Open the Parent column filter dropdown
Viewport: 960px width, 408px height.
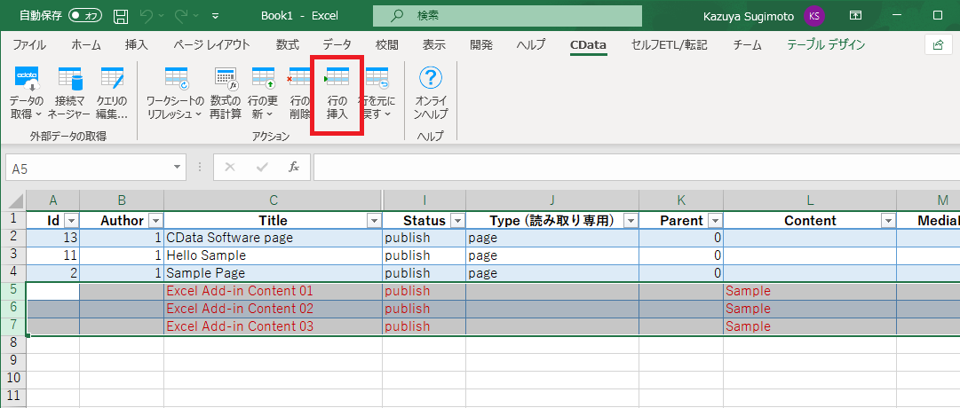(x=714, y=221)
